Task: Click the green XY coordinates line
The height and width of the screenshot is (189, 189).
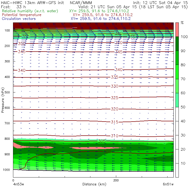Action: pos(99,11)
